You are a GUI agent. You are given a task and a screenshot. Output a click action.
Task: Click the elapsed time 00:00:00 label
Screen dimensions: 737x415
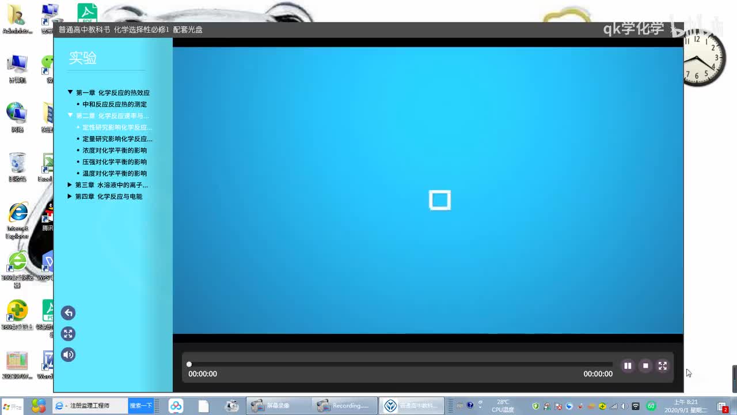click(203, 374)
